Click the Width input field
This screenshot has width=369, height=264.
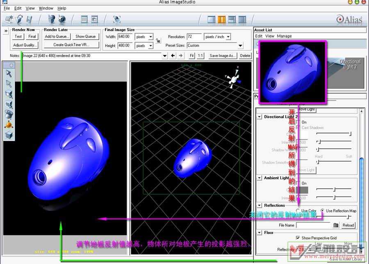125,37
